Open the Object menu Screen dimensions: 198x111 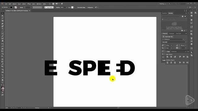pyautogui.click(x=15, y=4)
